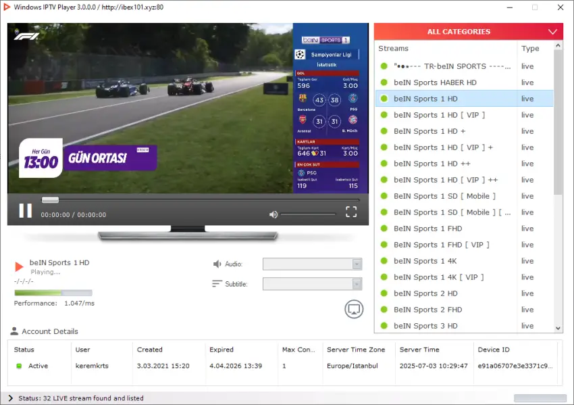Select the highlighted beIN Sports 1 HD row
Image resolution: width=574 pixels, height=405 pixels.
pos(464,99)
